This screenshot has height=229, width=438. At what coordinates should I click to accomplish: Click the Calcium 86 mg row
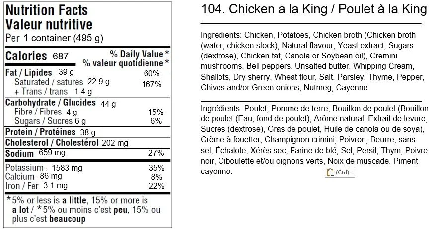[88, 177]
